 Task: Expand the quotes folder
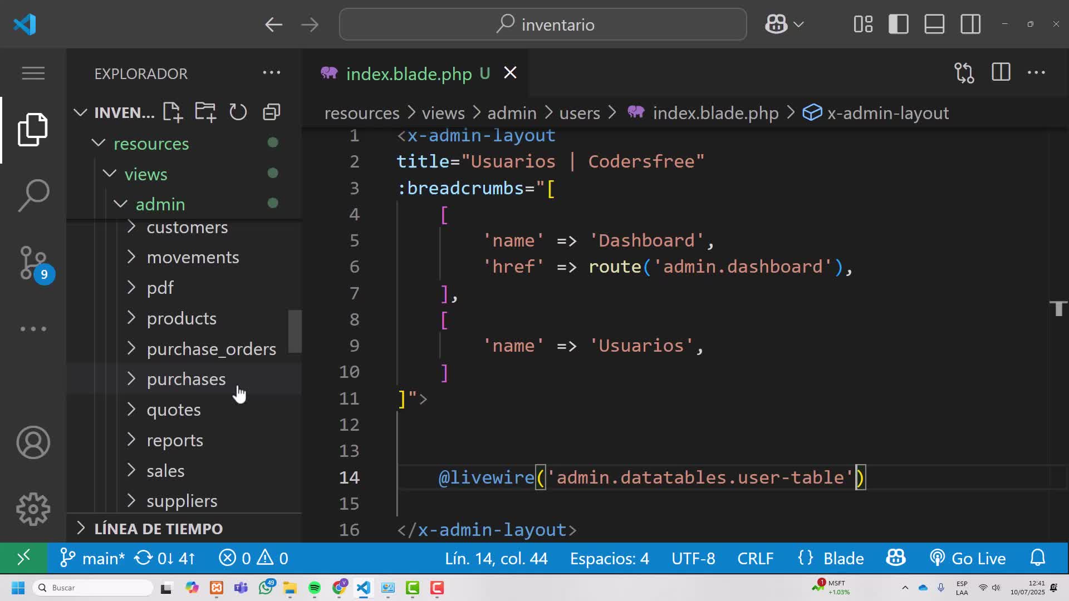131,409
